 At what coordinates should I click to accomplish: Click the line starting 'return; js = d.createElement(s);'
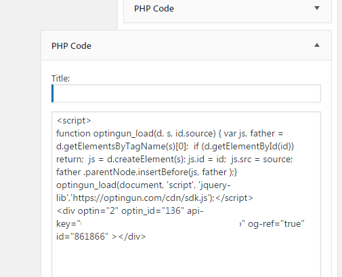(x=174, y=160)
